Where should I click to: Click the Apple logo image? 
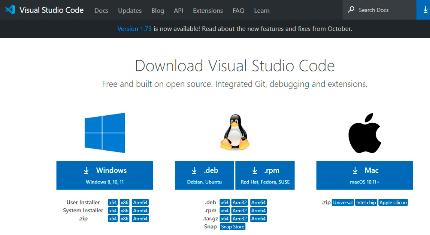(365, 133)
